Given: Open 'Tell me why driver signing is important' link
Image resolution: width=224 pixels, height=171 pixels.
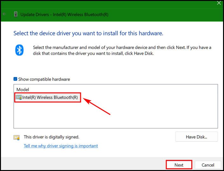Looking at the screenshot, I should tap(61, 146).
